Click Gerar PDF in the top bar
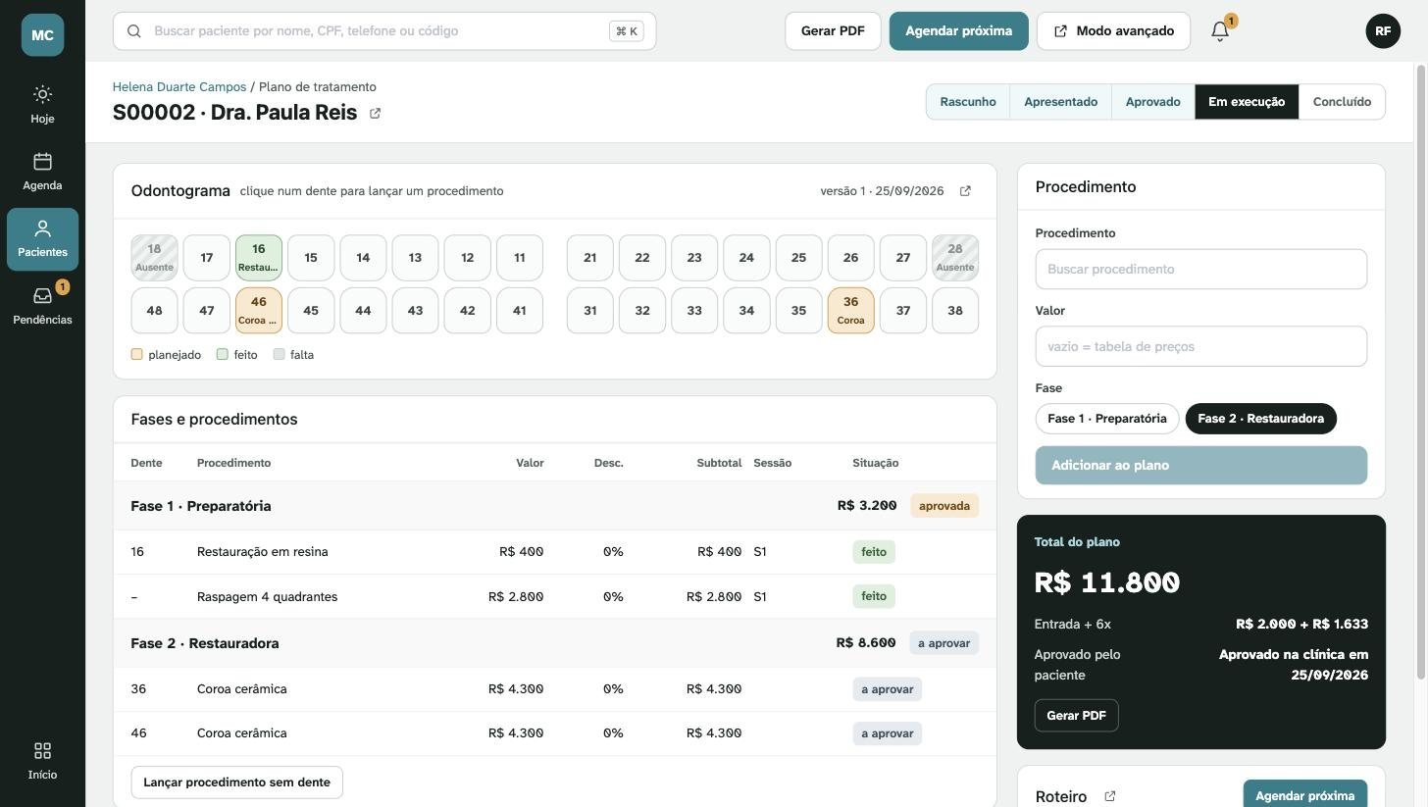Image resolution: width=1428 pixels, height=807 pixels. coord(833,31)
